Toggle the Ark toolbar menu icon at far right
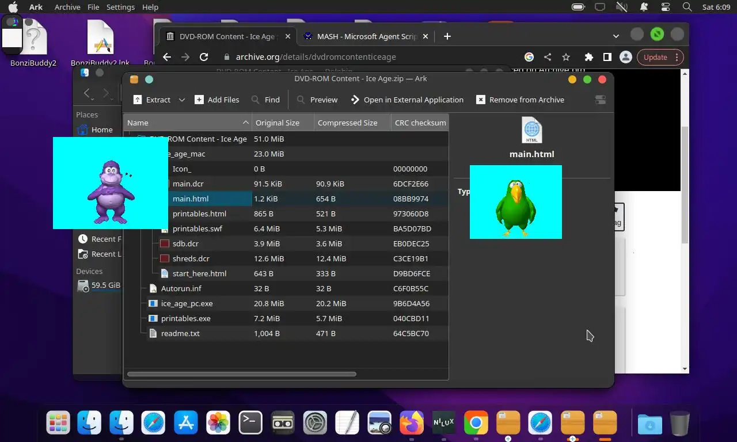The height and width of the screenshot is (442, 737). pyautogui.click(x=600, y=100)
